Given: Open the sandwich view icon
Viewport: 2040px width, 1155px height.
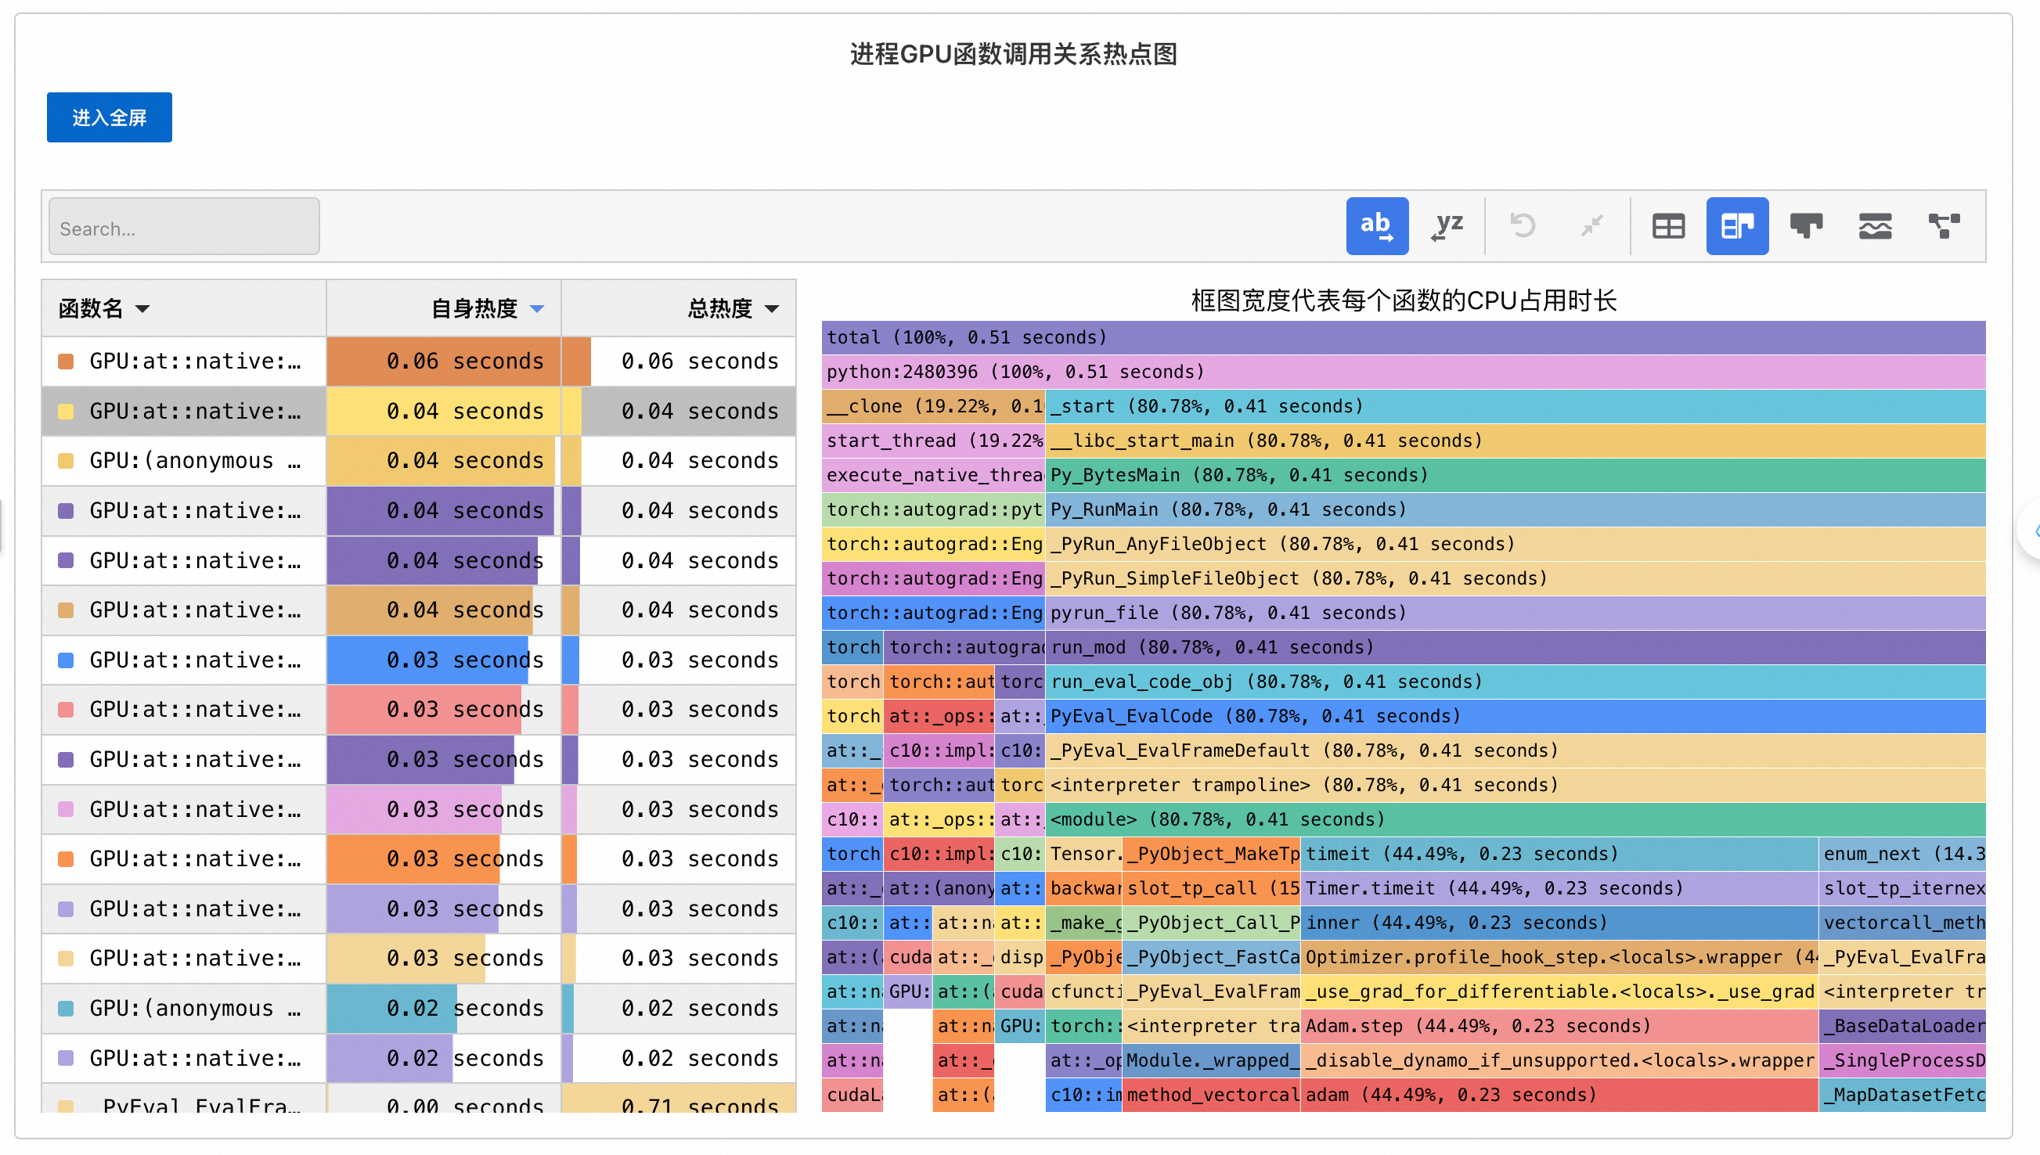Looking at the screenshot, I should click(x=1875, y=226).
